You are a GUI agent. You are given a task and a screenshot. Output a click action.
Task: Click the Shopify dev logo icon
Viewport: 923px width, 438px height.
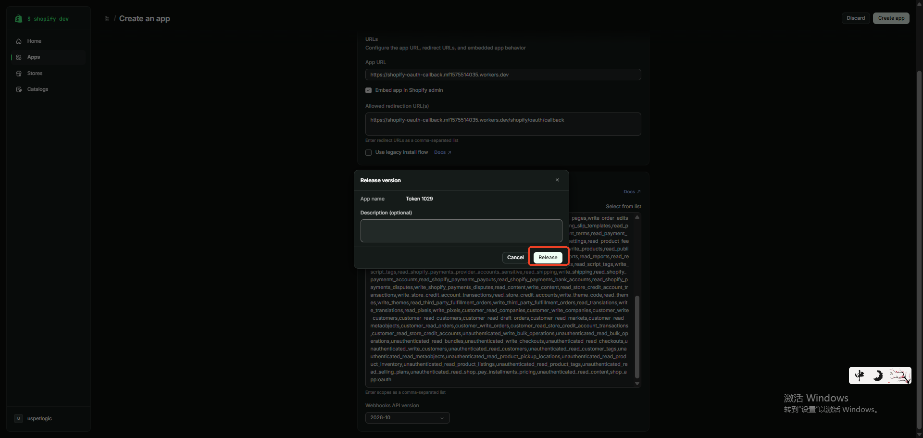coord(19,19)
